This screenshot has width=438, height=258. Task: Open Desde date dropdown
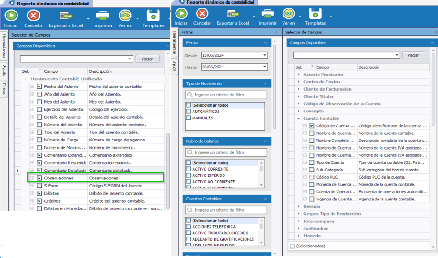click(x=265, y=55)
